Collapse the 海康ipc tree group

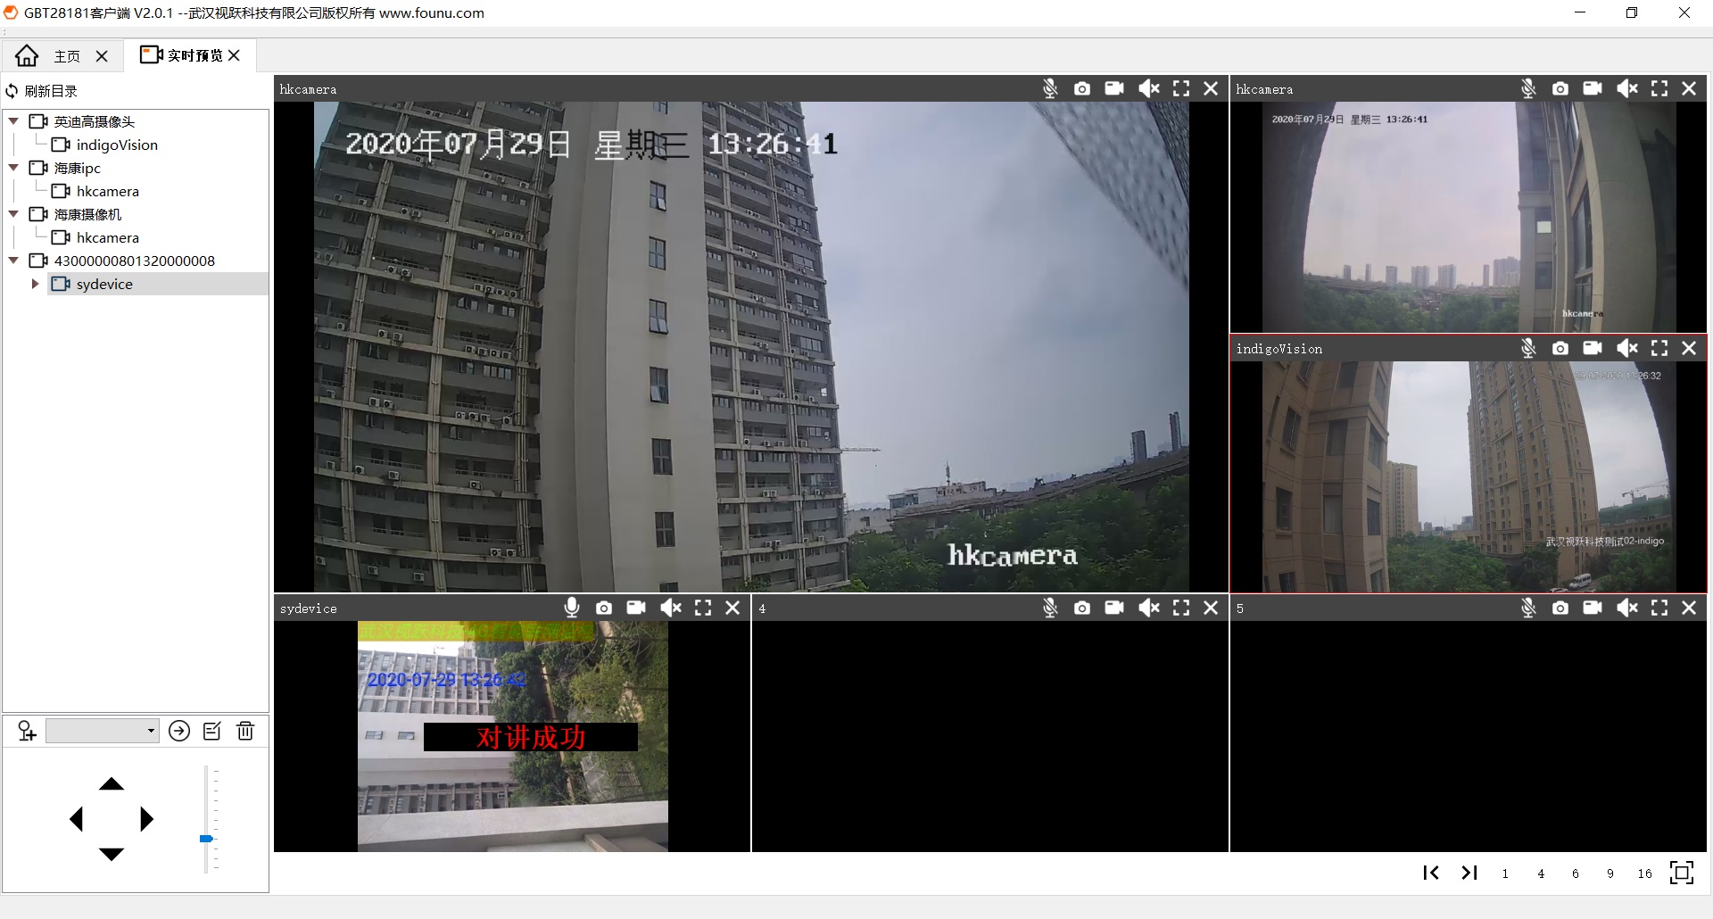[13, 168]
